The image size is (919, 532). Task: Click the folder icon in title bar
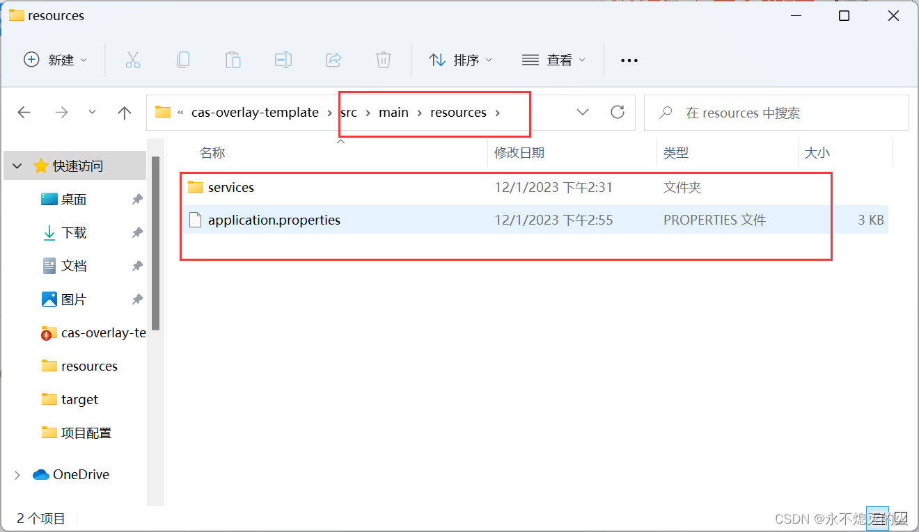(x=17, y=15)
